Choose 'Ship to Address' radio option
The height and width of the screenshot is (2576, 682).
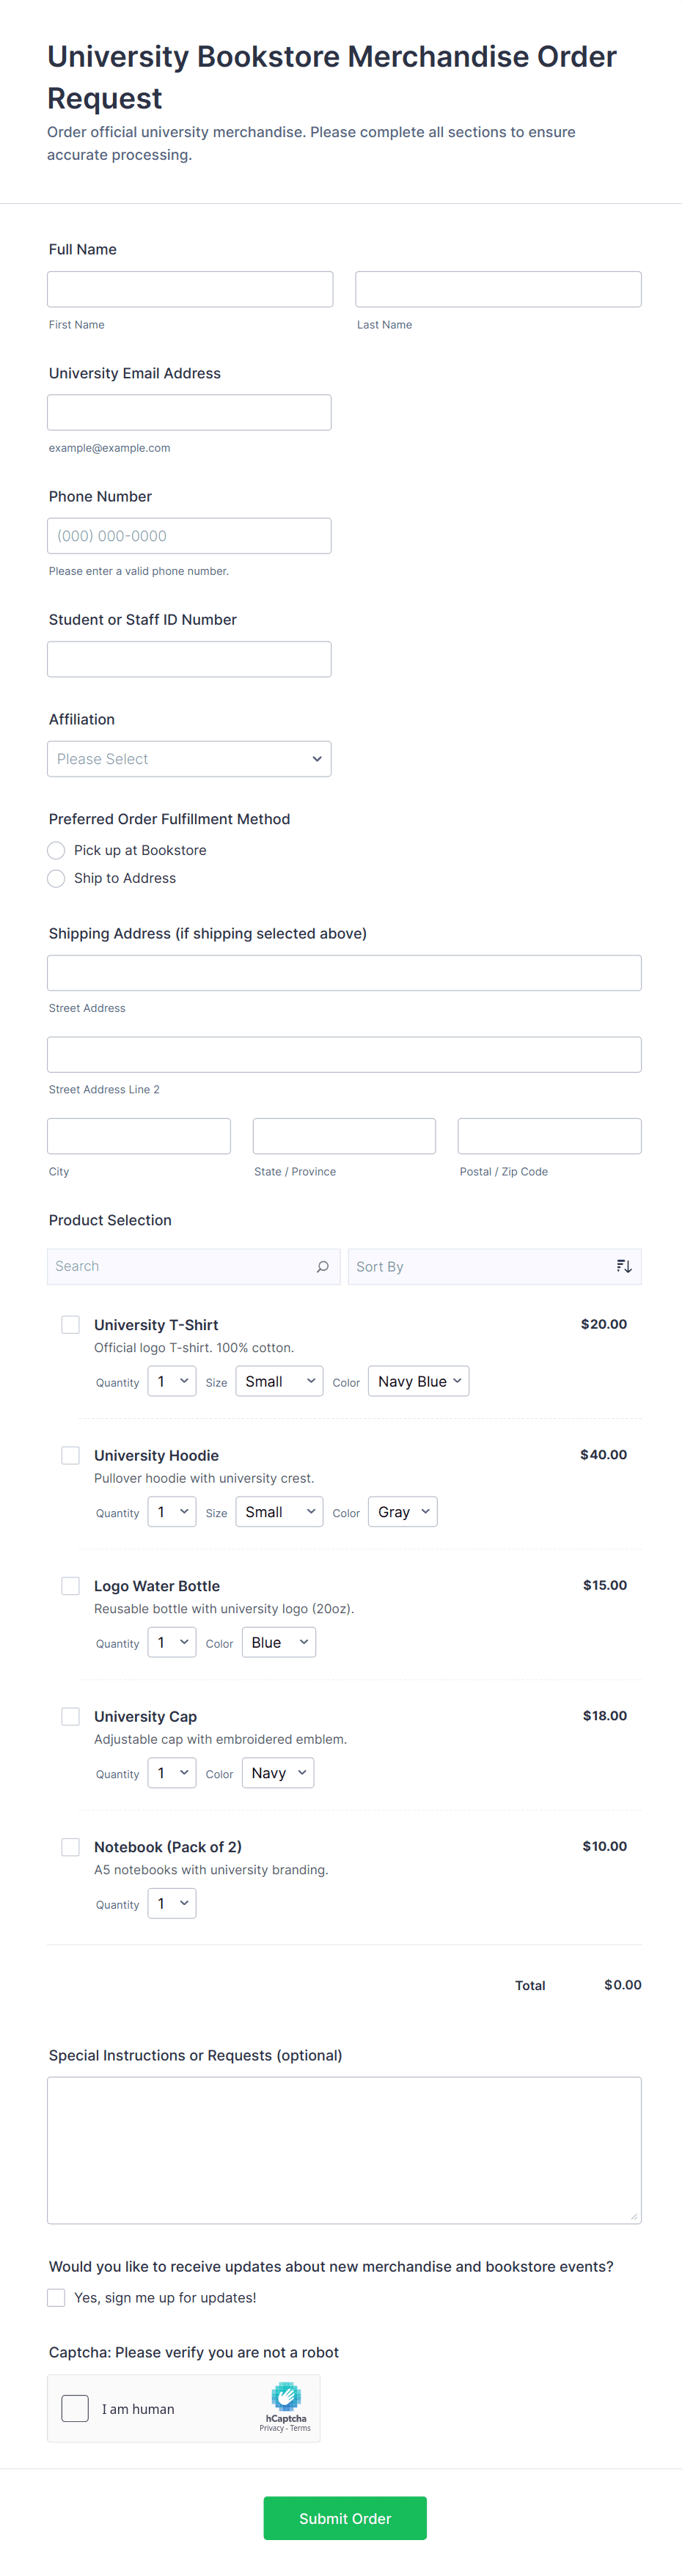(57, 878)
